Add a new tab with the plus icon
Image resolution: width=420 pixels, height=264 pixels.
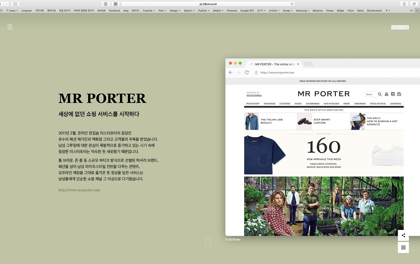417,10
